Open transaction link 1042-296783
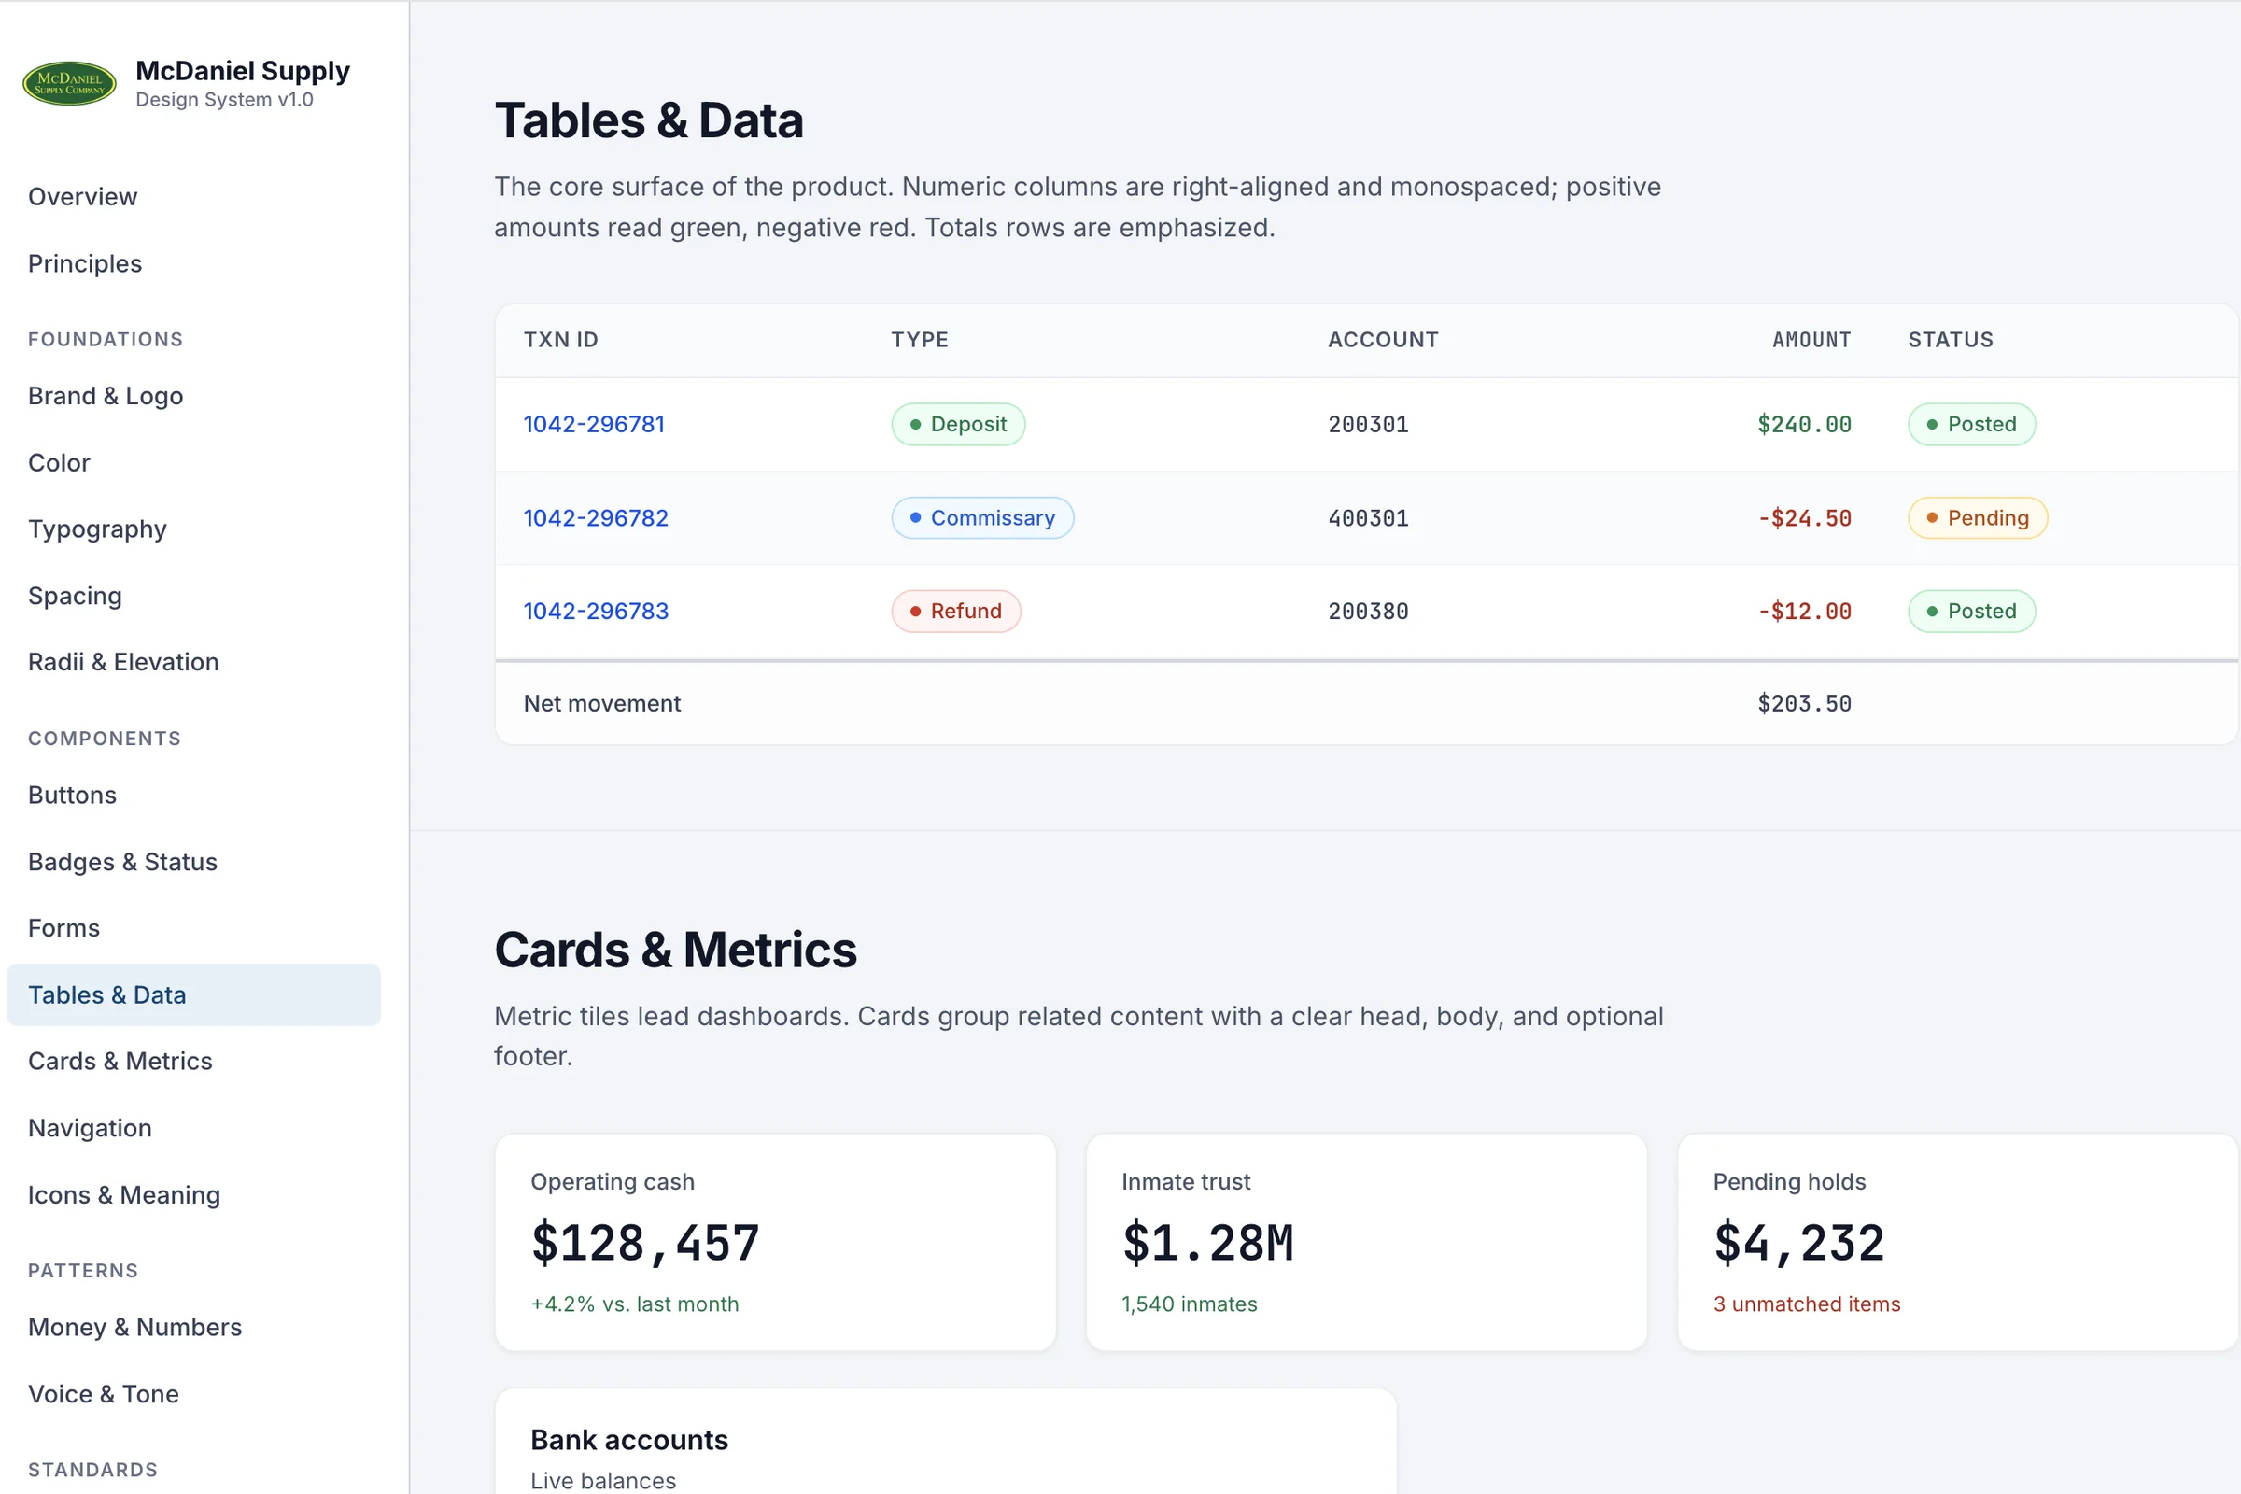Screen dimensions: 2241x1494 597,611
